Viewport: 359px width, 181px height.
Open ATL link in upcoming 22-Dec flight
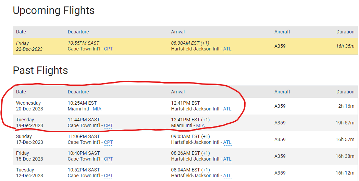227,49
